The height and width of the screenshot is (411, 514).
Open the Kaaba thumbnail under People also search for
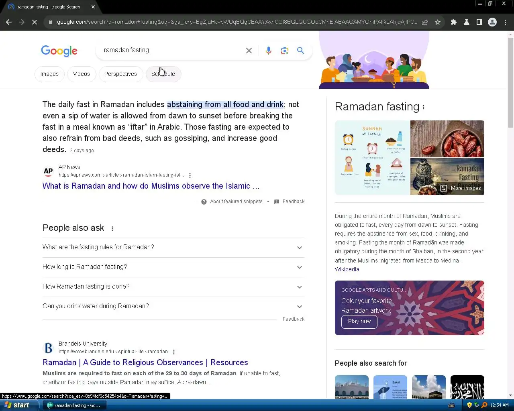429,387
